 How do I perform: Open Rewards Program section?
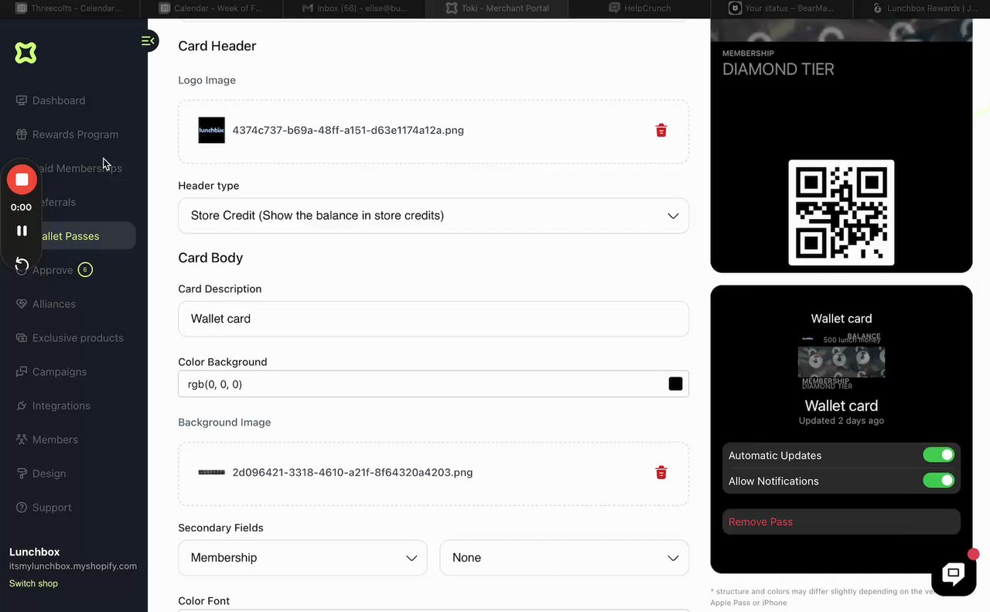[75, 135]
